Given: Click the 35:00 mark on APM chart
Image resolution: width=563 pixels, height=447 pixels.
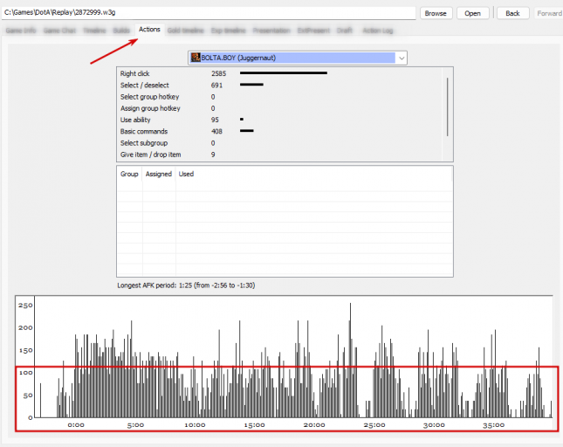Looking at the screenshot, I should [x=493, y=425].
